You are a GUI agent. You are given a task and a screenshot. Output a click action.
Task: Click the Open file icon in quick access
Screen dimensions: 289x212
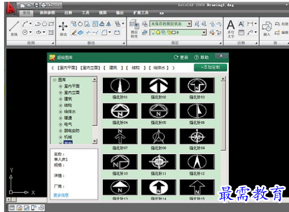(x=29, y=5)
